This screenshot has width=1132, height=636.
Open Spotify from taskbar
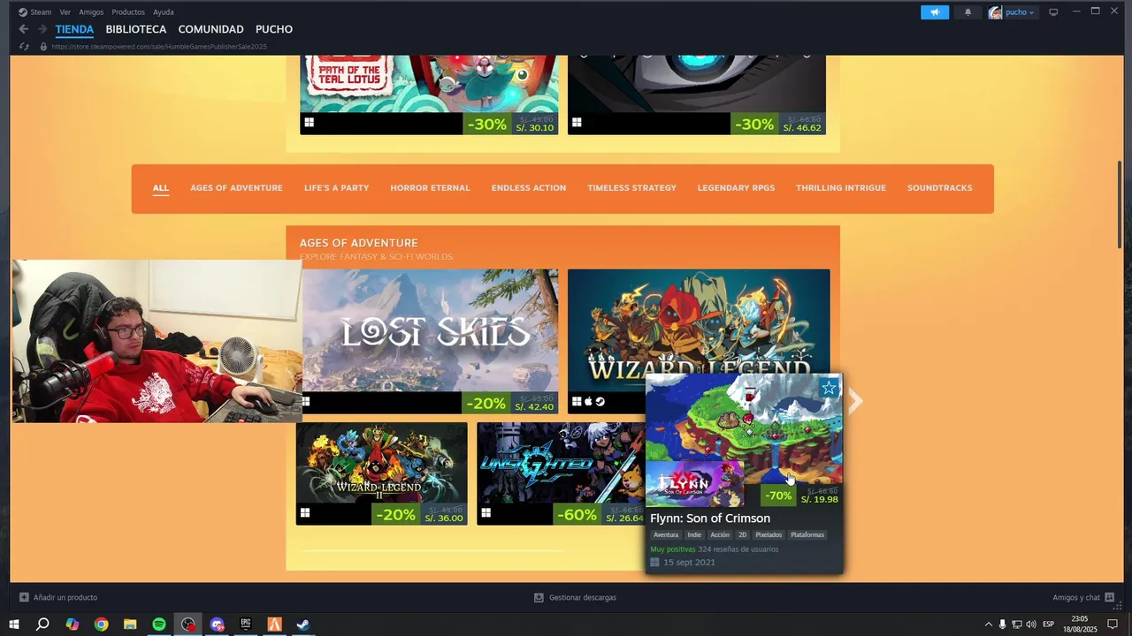click(159, 625)
